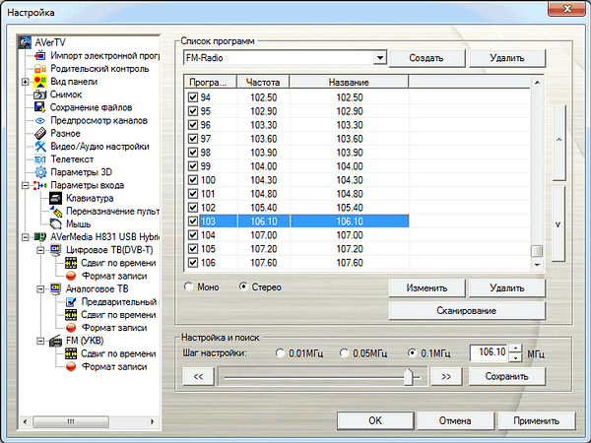Click the Мышь mouse icon
This screenshot has width=591, height=443.
(x=56, y=224)
